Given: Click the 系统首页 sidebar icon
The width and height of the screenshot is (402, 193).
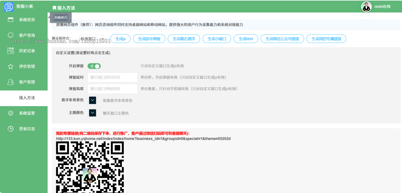Looking at the screenshot, I should (x=11, y=20).
